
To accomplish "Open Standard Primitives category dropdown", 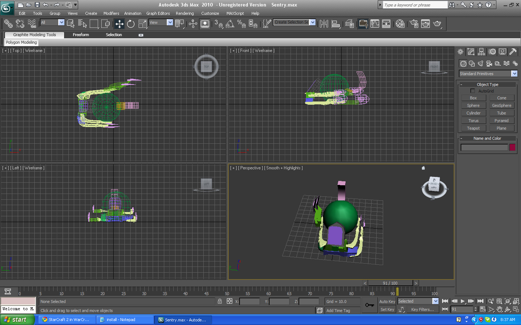I will [x=514, y=74].
